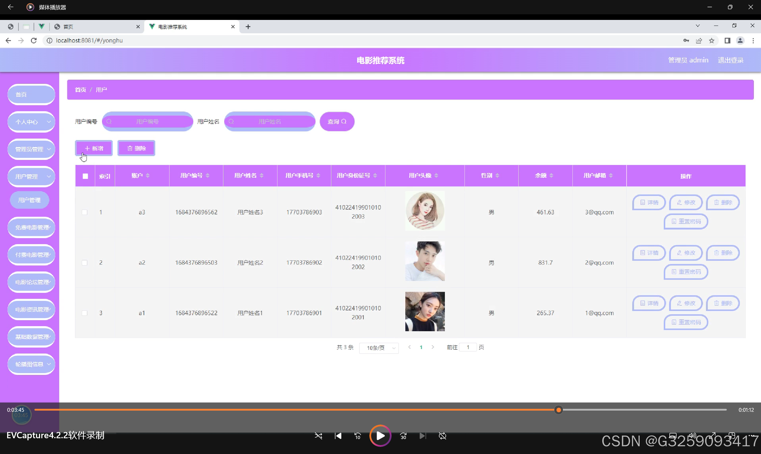Image resolution: width=761 pixels, height=454 pixels.
Task: Click the shuffle playback icon
Action: tap(318, 436)
